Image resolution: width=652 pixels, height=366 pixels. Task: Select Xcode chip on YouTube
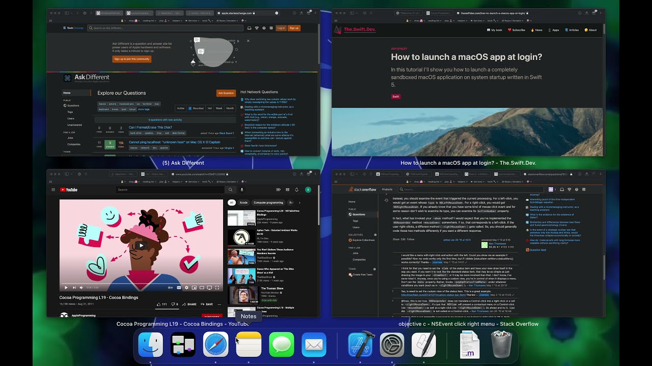pyautogui.click(x=243, y=202)
